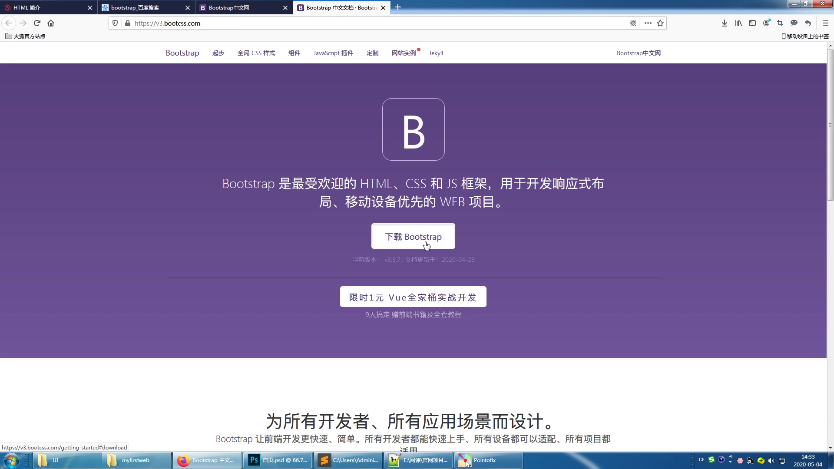Click the tracking protection shield icon

pyautogui.click(x=115, y=23)
